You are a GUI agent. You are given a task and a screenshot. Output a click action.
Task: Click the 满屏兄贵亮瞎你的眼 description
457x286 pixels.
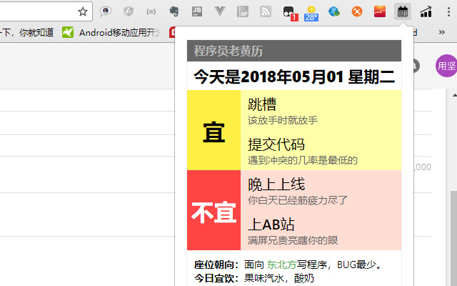point(293,240)
